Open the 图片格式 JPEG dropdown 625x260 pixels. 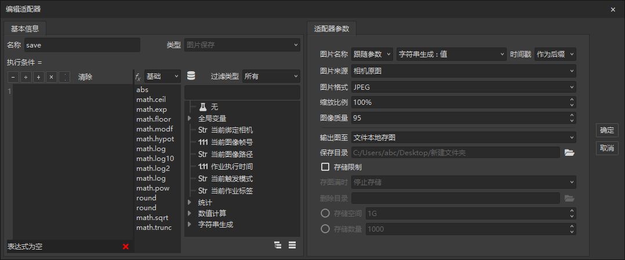463,87
